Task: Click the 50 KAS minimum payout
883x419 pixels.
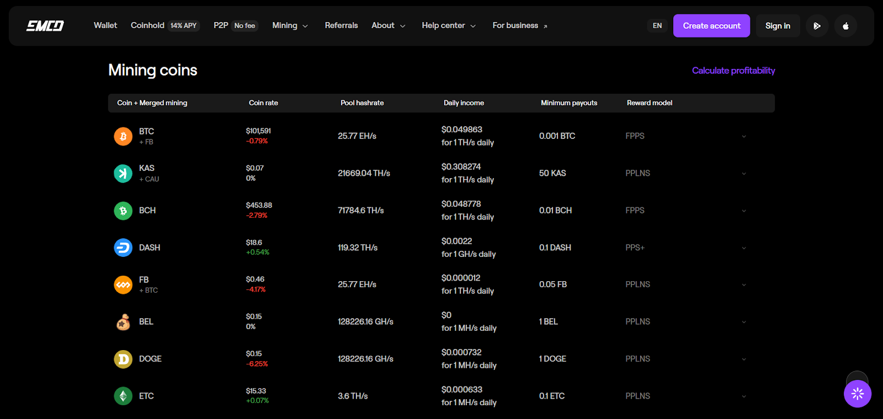Action: [x=552, y=173]
